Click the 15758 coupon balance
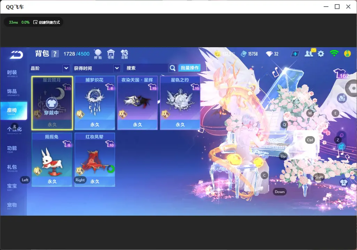The height and width of the screenshot is (250, 357). 253,54
